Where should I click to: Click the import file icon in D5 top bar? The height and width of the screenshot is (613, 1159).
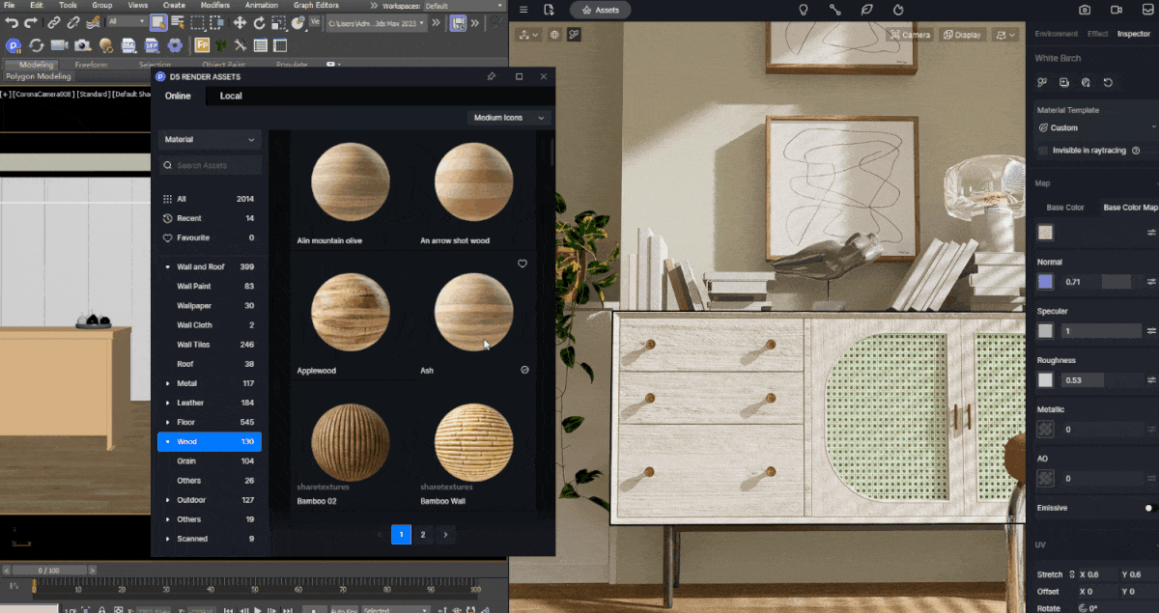tap(549, 10)
